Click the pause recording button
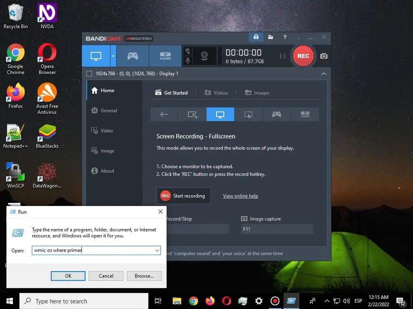 [x=283, y=56]
